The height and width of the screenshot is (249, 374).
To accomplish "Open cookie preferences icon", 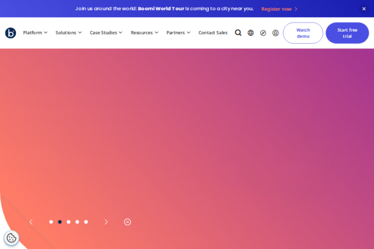I will click(x=11, y=238).
